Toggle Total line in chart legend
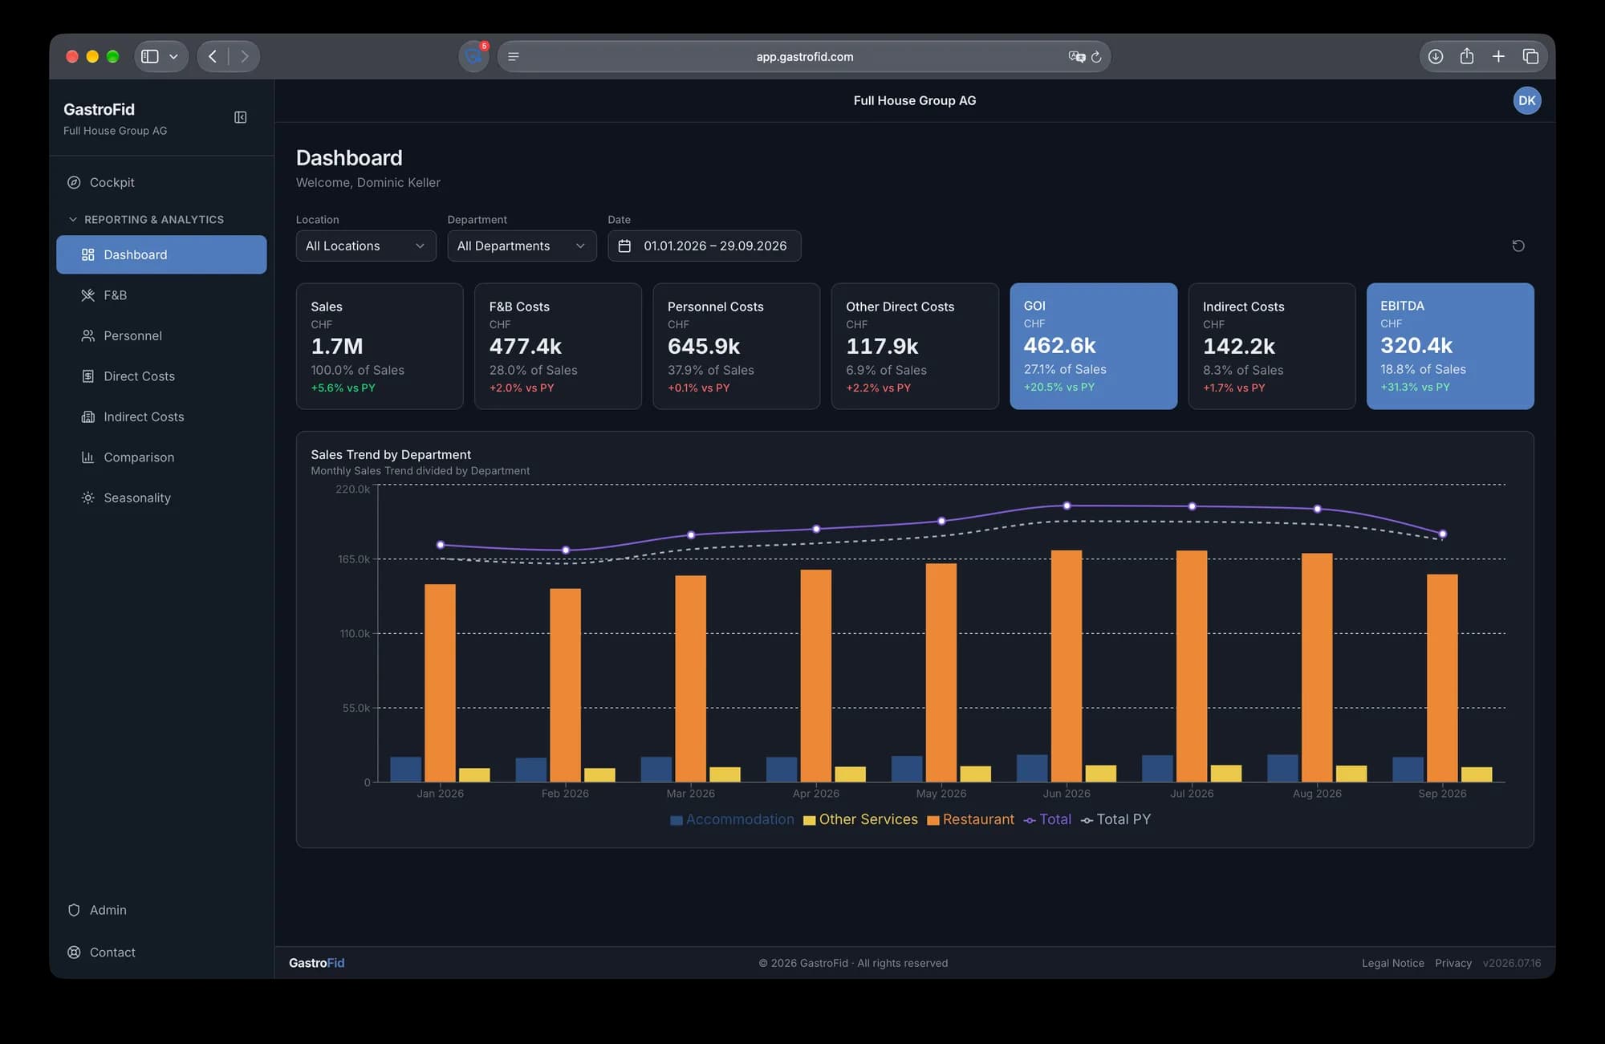Viewport: 1605px width, 1044px height. (x=1047, y=819)
